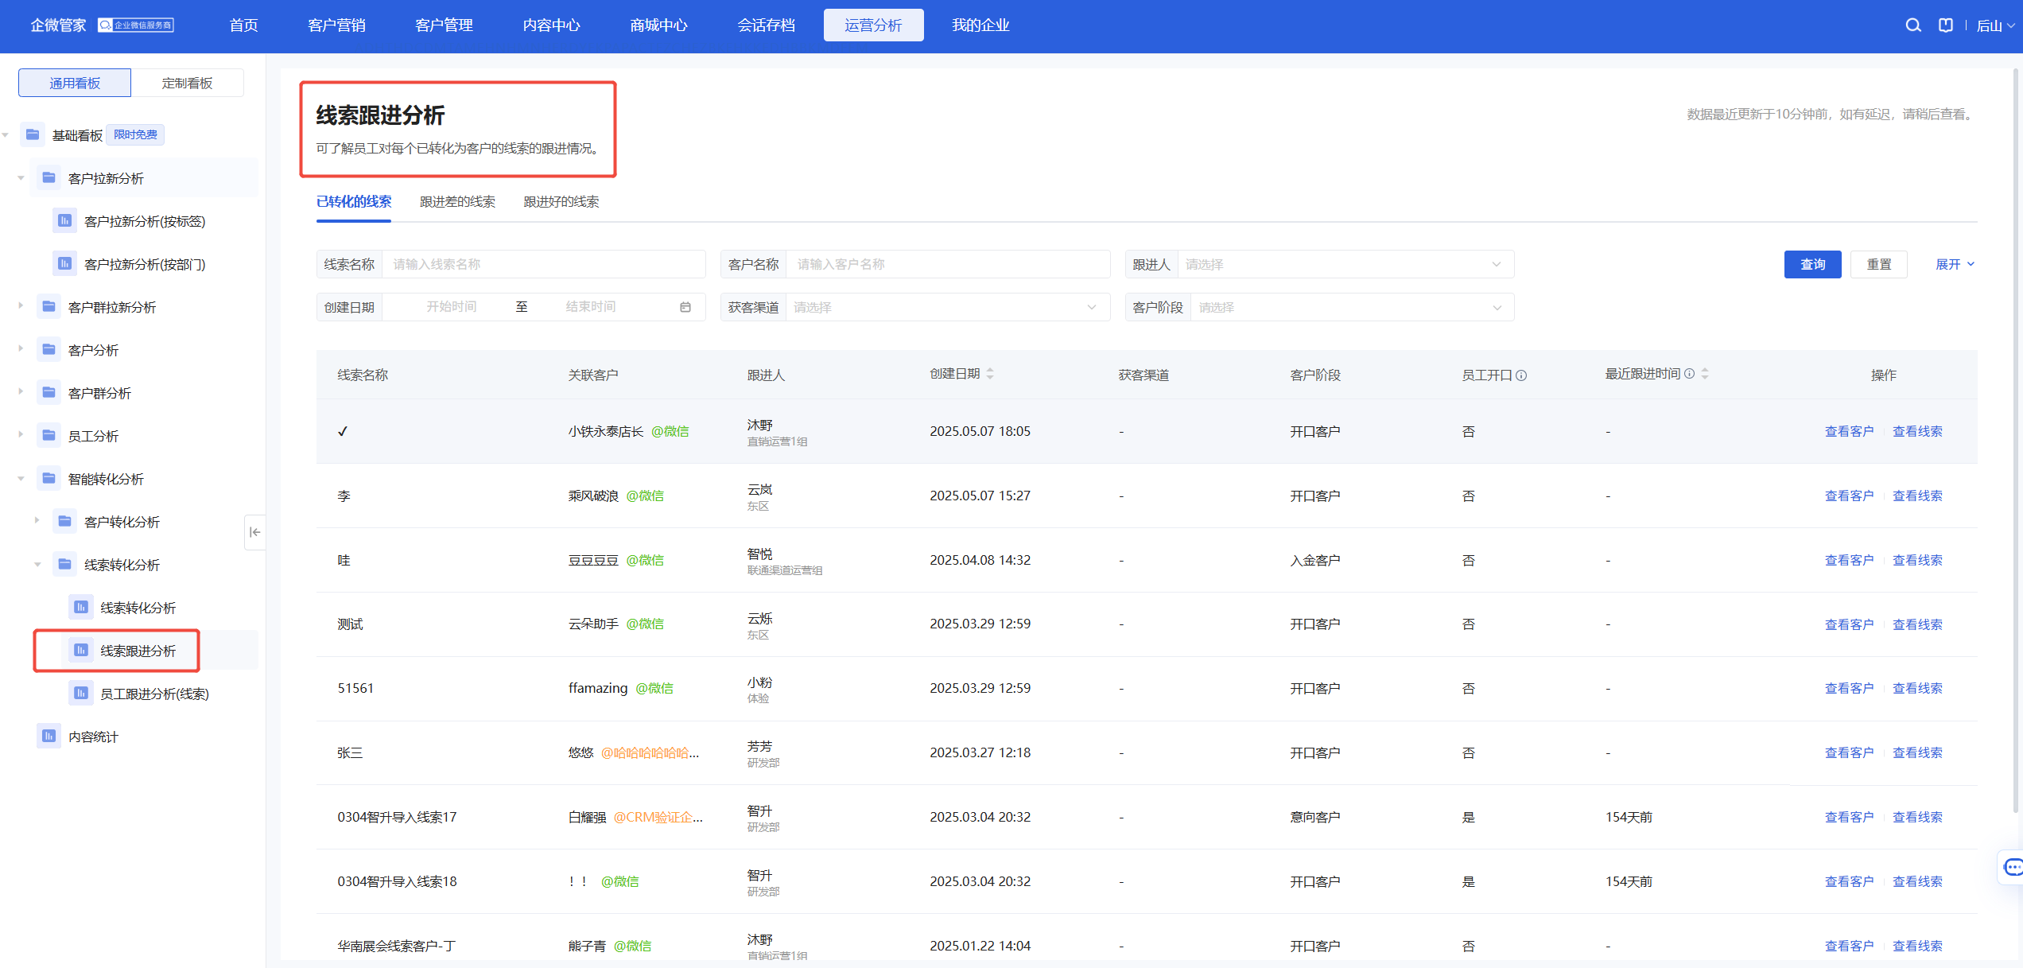Click 查看线索 for 张三 row
The image size is (2023, 968).
point(1917,752)
